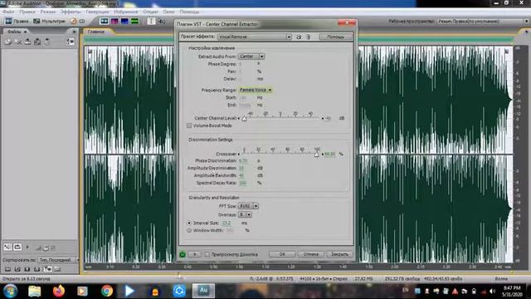The width and height of the screenshot is (531, 299).
Task: Click the Spectral Decay Rate value field
Action: coord(242,183)
